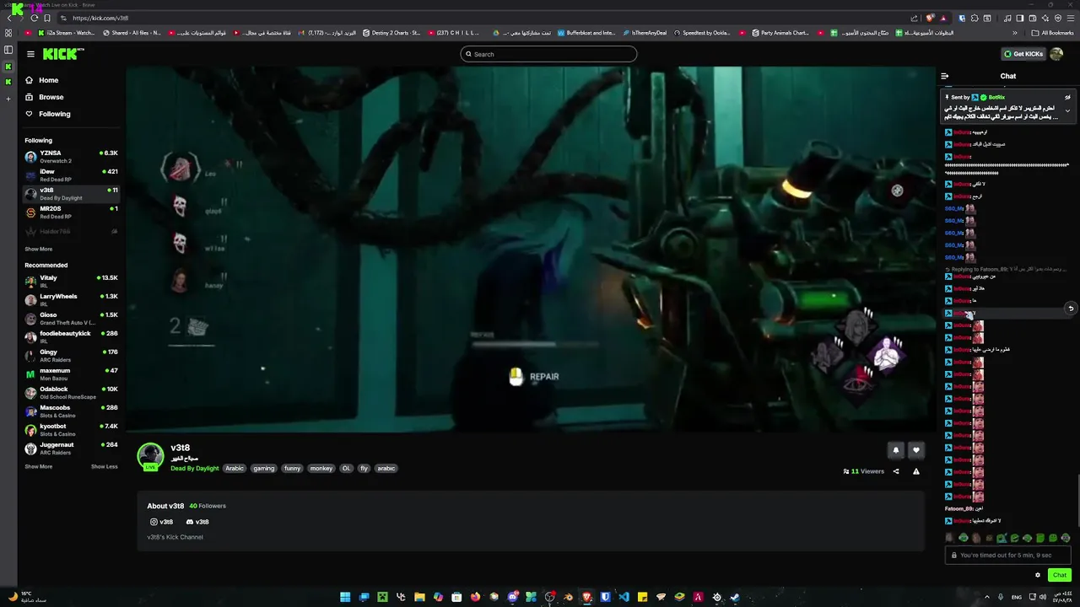Click the report warning triangle icon
1080x607 pixels.
(916, 471)
